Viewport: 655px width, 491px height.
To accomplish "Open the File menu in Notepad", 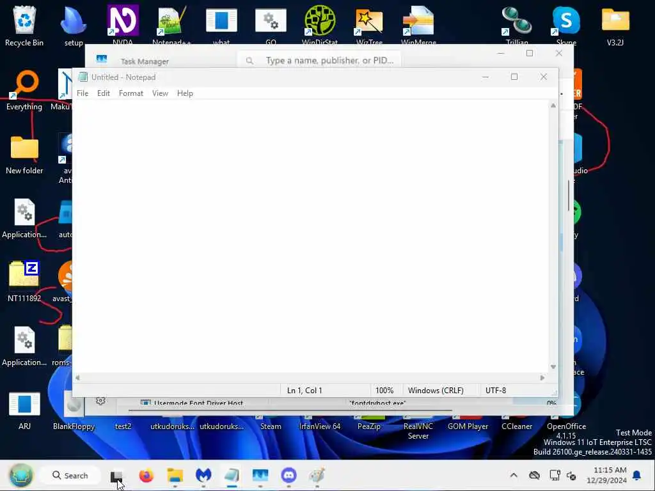I will coord(83,93).
